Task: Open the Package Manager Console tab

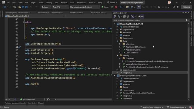Action: [15, 103]
